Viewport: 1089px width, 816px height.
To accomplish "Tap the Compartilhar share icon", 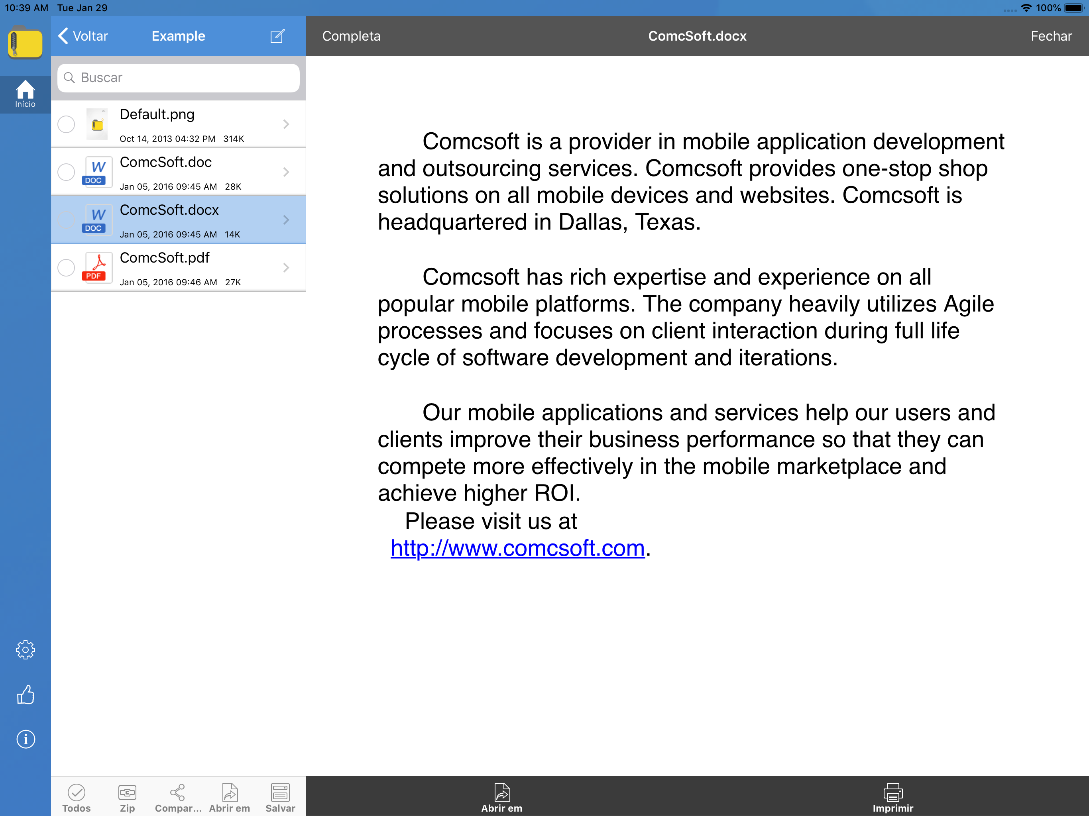I will (x=178, y=797).
